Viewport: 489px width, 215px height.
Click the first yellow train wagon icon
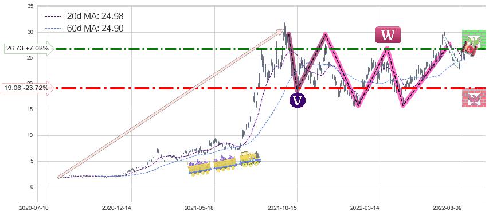tap(199, 167)
